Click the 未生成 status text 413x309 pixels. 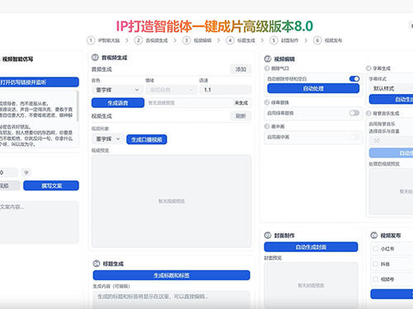pos(241,103)
